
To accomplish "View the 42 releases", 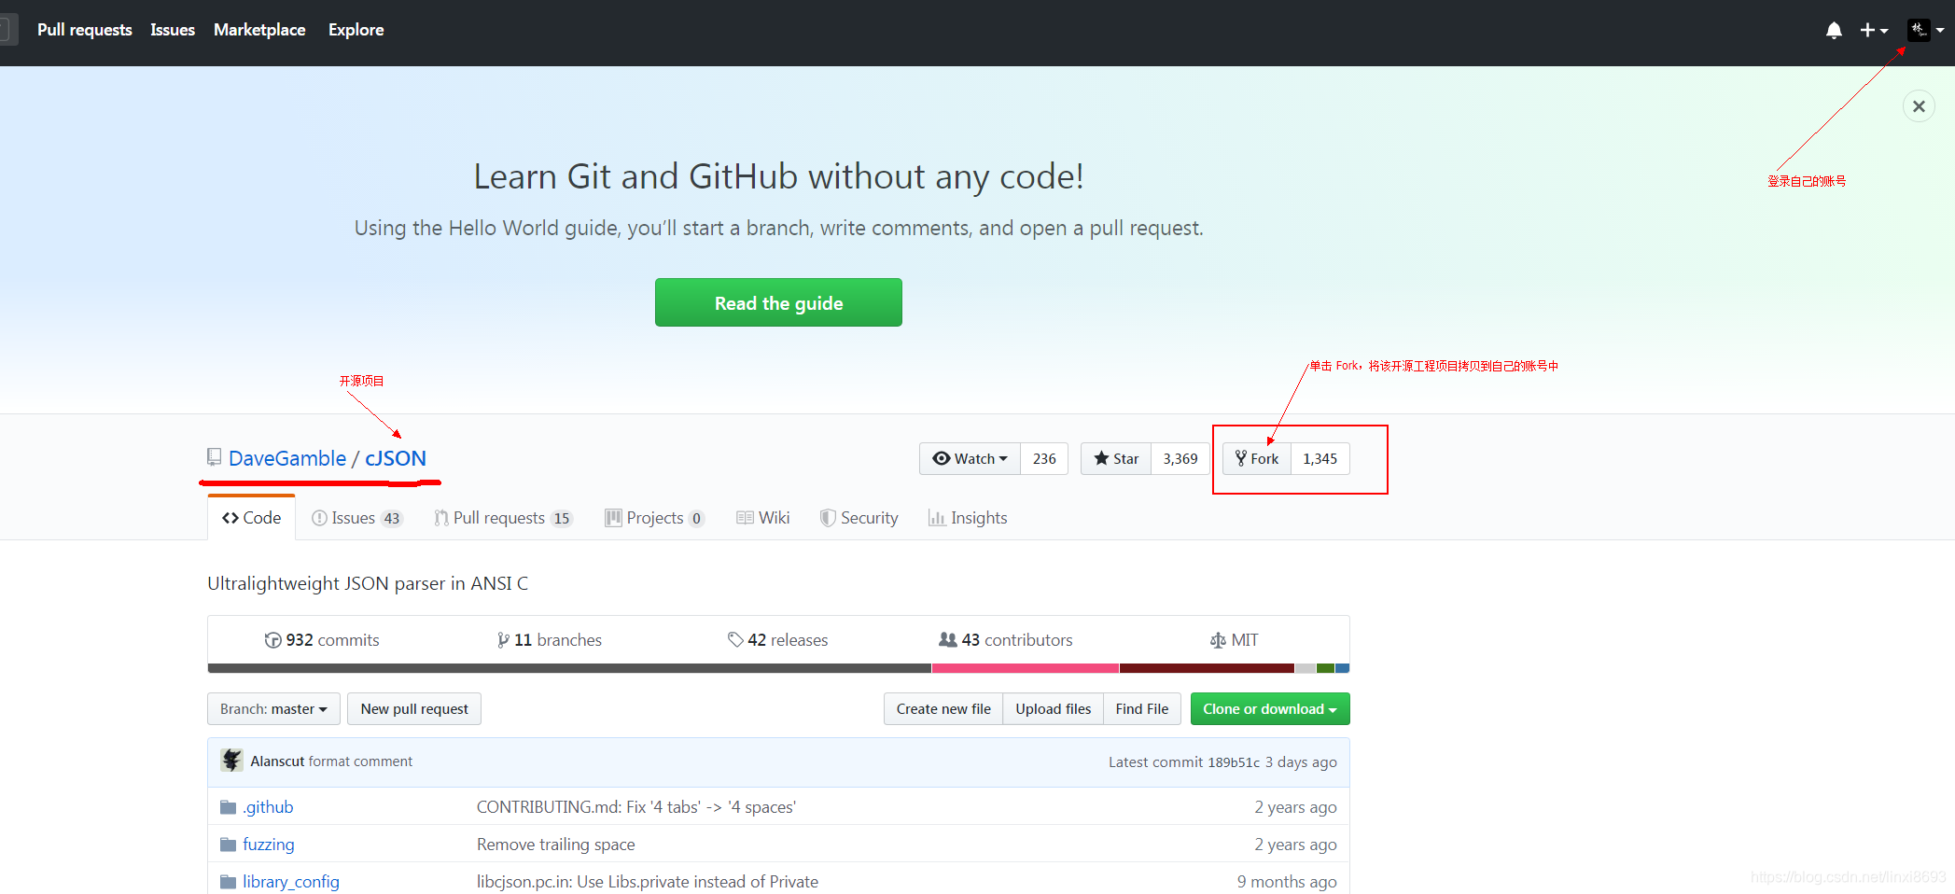I will tap(777, 639).
